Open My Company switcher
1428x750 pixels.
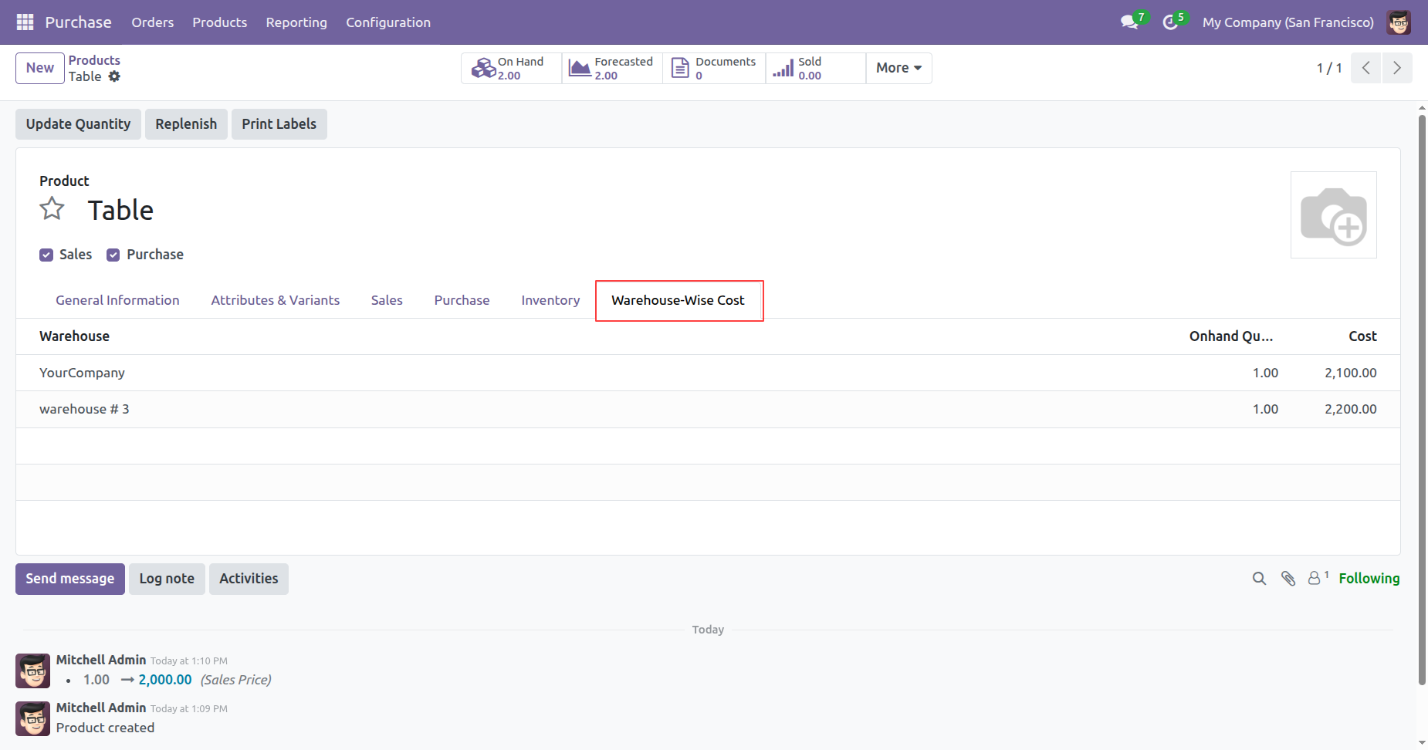[1288, 22]
